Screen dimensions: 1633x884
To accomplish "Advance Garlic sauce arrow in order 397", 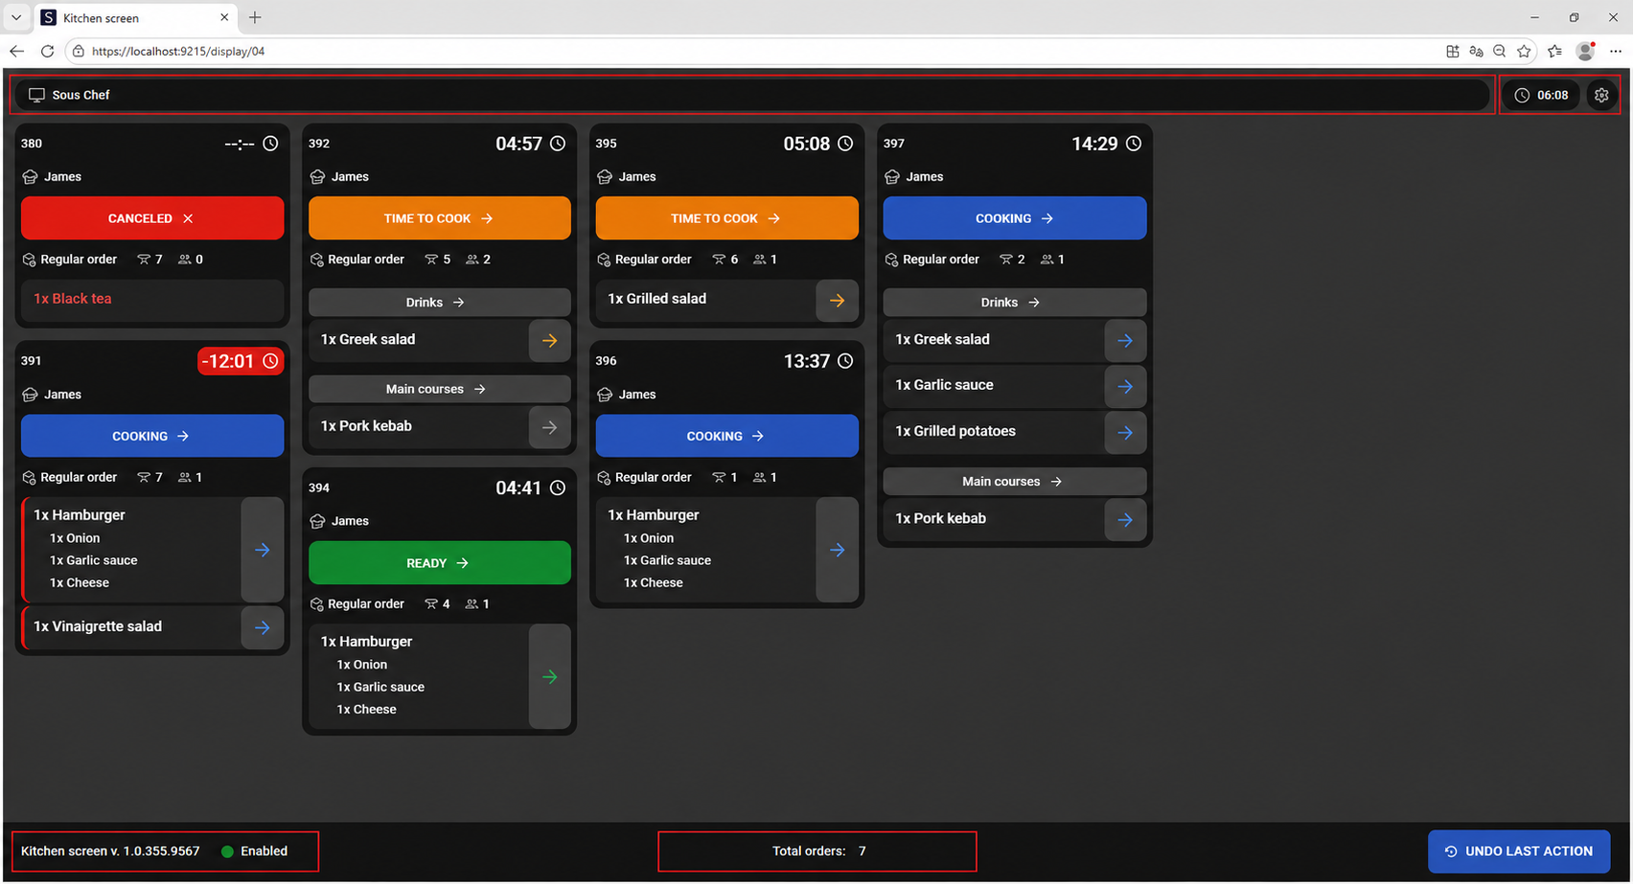I will (x=1125, y=386).
